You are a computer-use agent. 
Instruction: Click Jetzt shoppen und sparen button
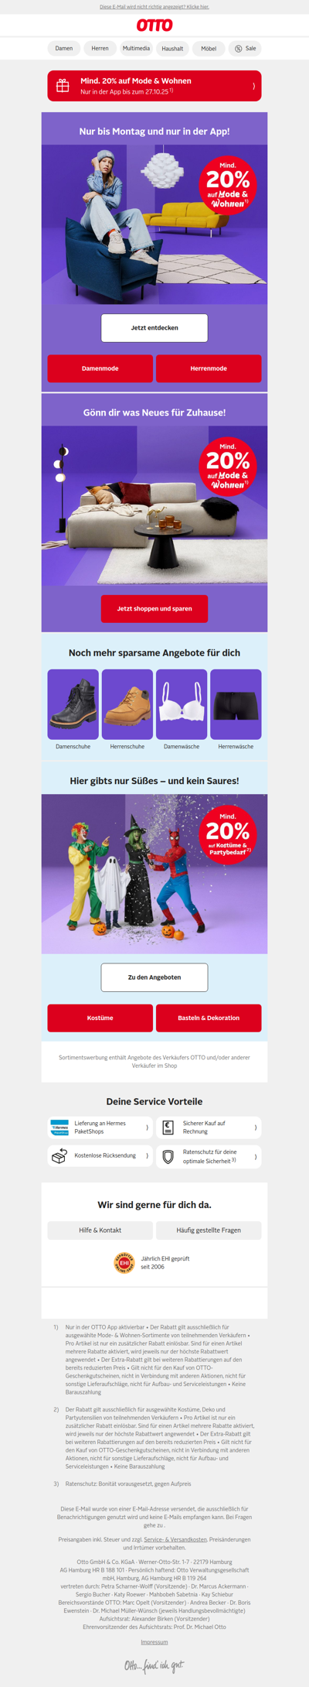point(154,609)
